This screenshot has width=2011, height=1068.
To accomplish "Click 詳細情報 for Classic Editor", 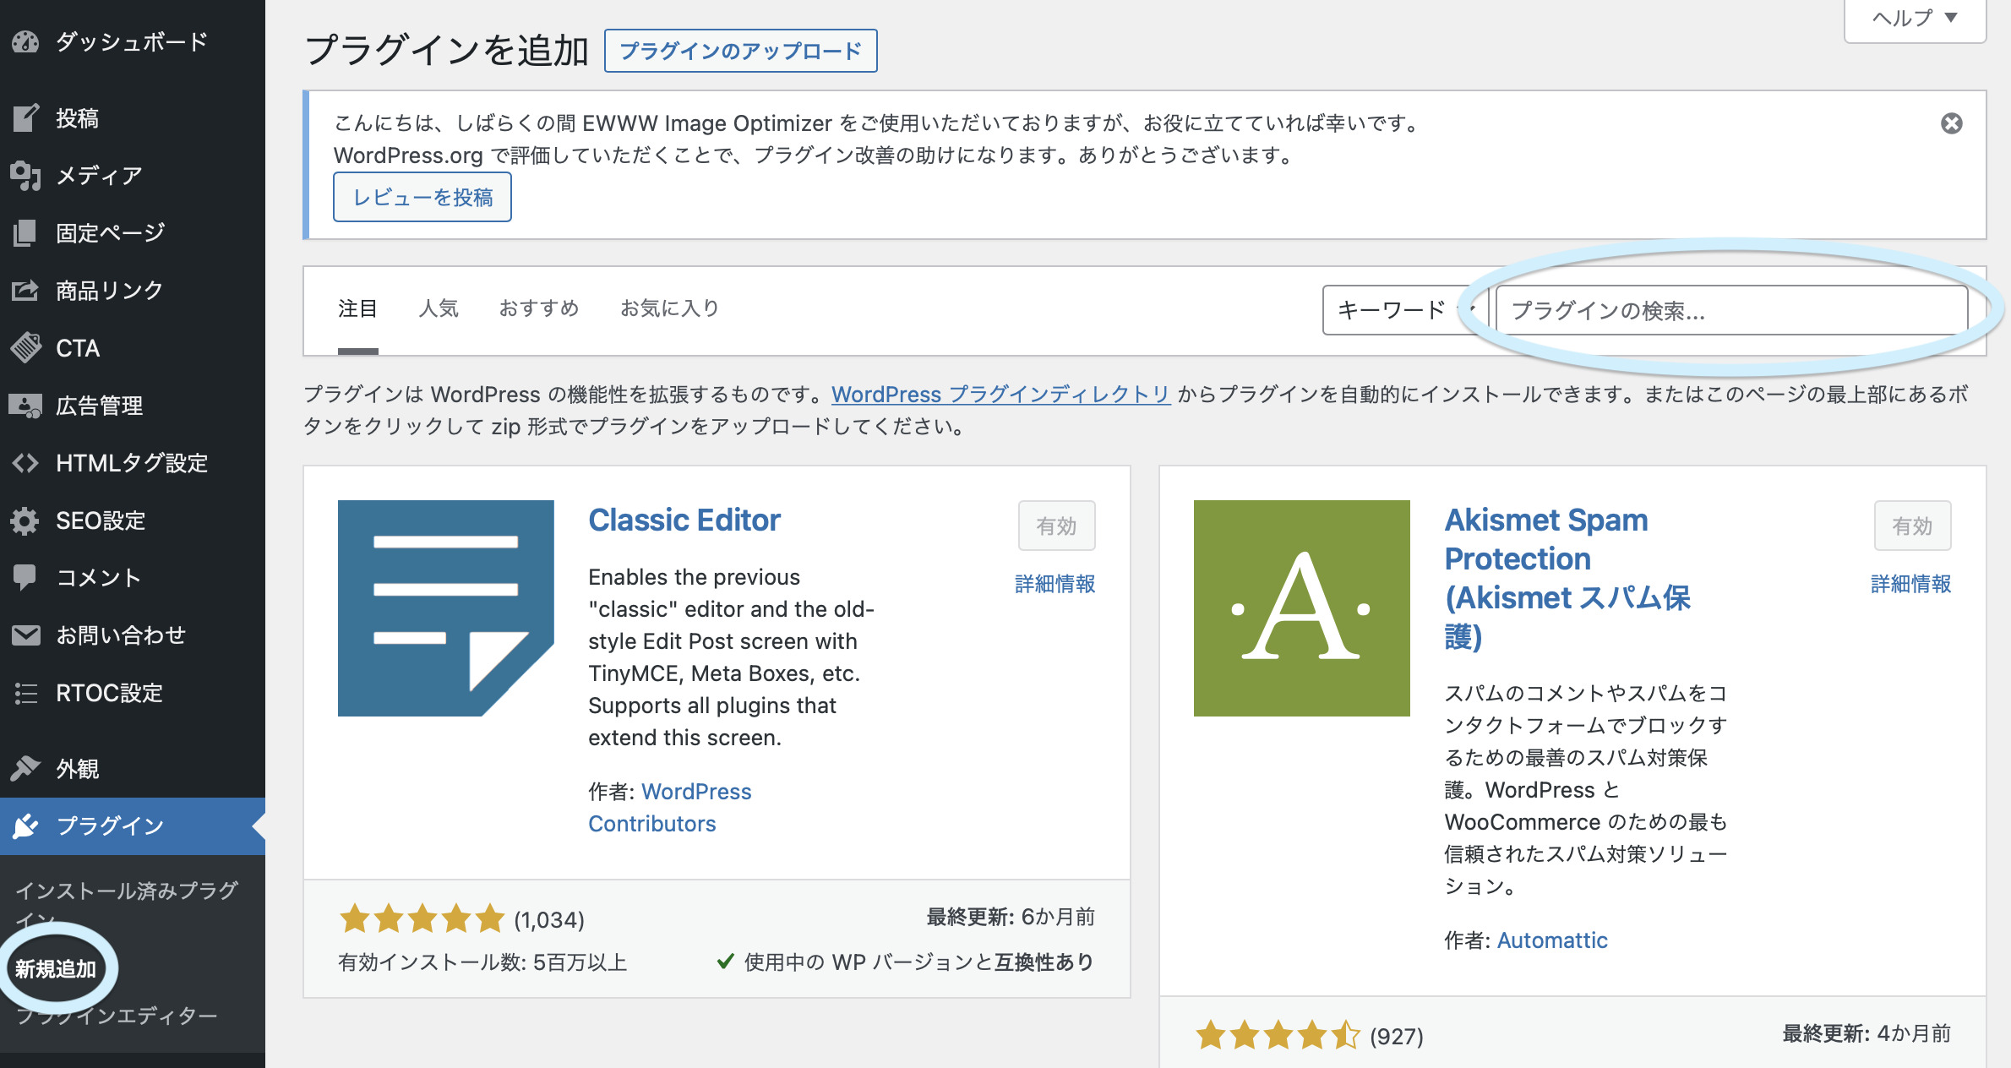I will (x=1055, y=584).
